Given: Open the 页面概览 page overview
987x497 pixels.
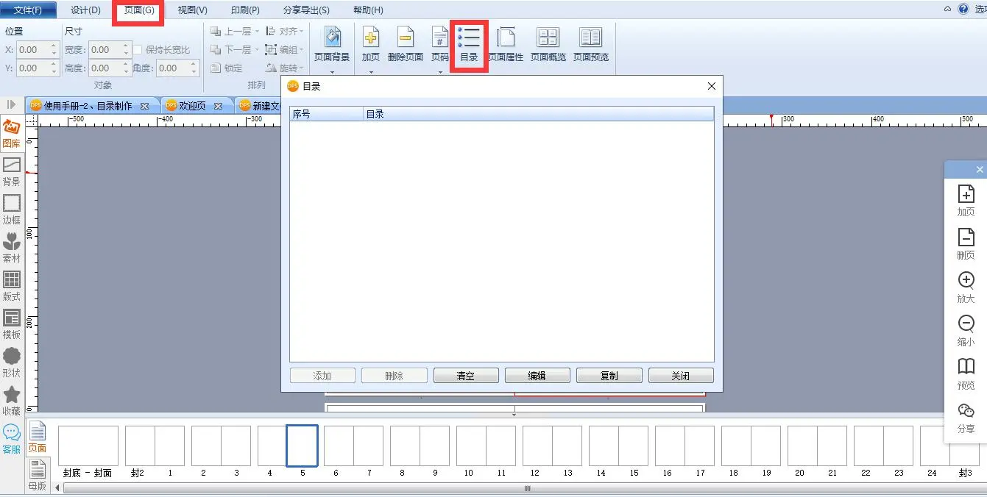Looking at the screenshot, I should point(548,44).
